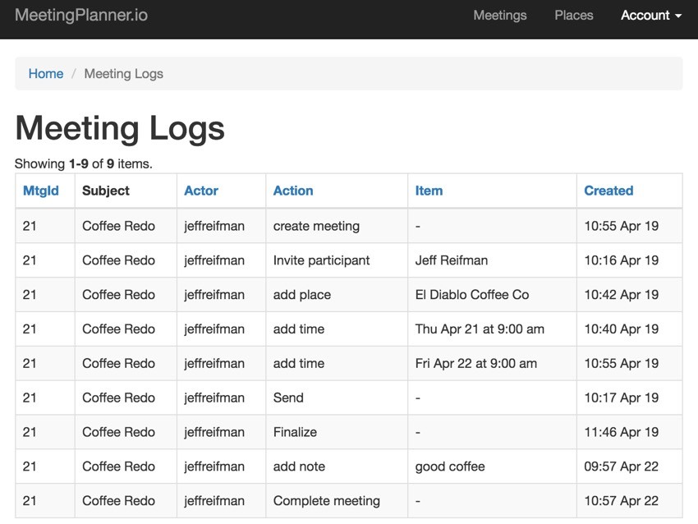
Task: Click 'El Diablo Coffee Co' item cell
Action: coord(492,294)
